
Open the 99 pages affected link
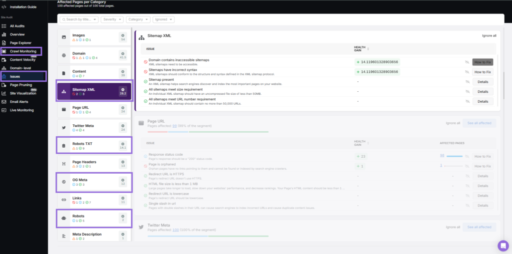point(174,126)
